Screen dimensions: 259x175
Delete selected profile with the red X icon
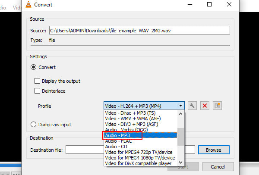pos(205,106)
